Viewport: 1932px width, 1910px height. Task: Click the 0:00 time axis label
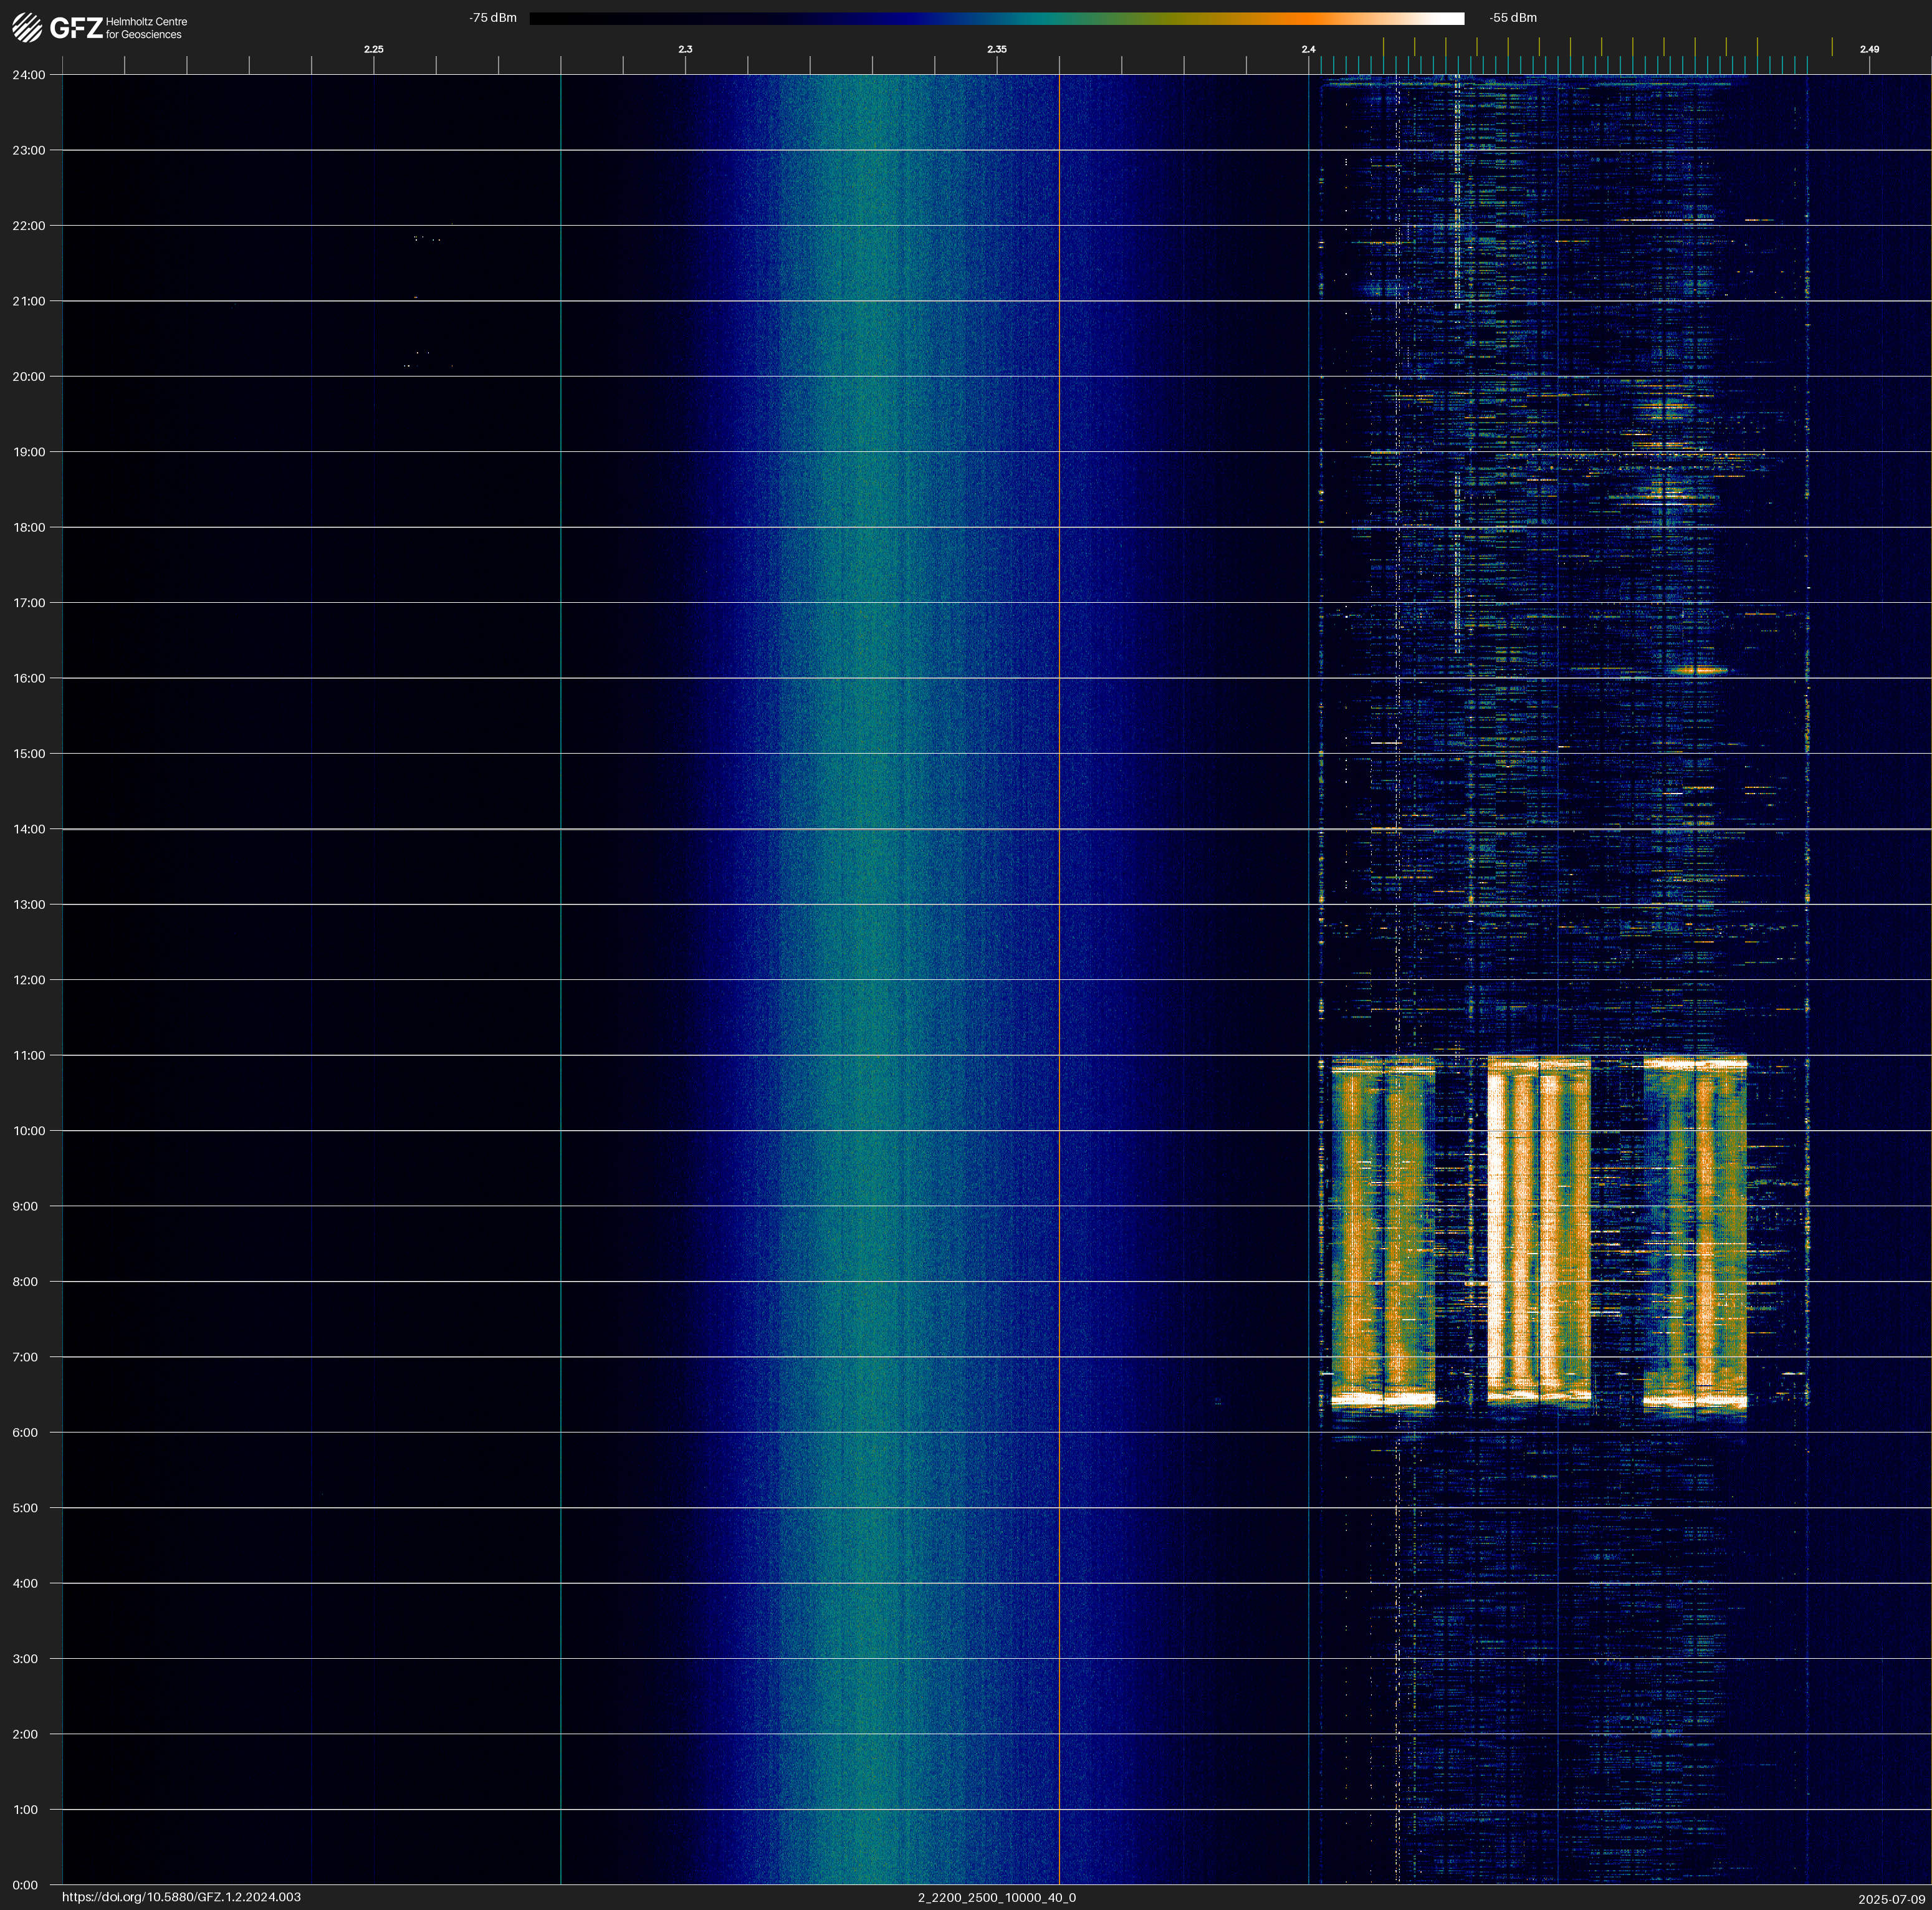point(26,1885)
